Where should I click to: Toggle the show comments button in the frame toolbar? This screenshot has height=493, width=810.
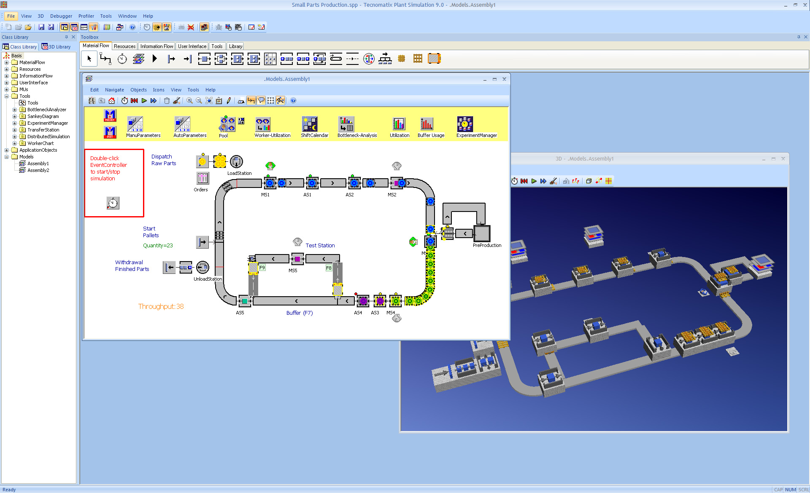261,101
